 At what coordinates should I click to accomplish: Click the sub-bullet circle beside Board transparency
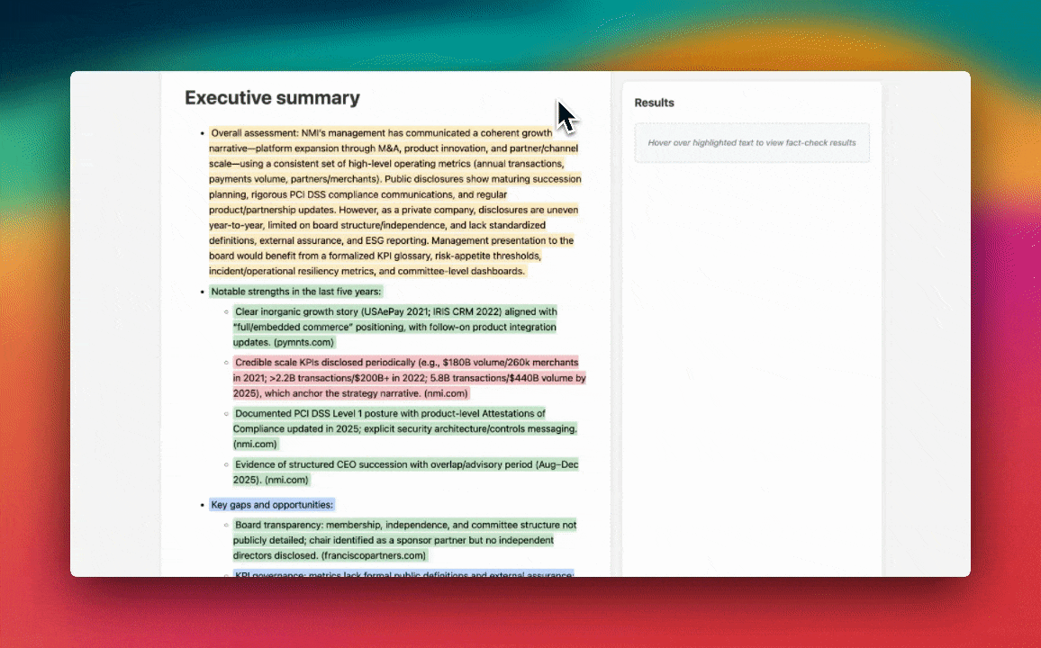pyautogui.click(x=224, y=525)
